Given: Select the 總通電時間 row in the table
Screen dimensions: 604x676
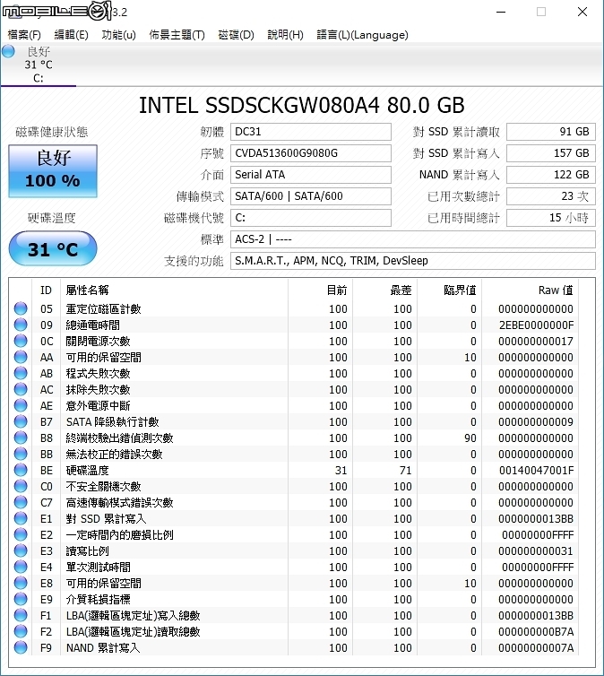Looking at the screenshot, I should (302, 325).
